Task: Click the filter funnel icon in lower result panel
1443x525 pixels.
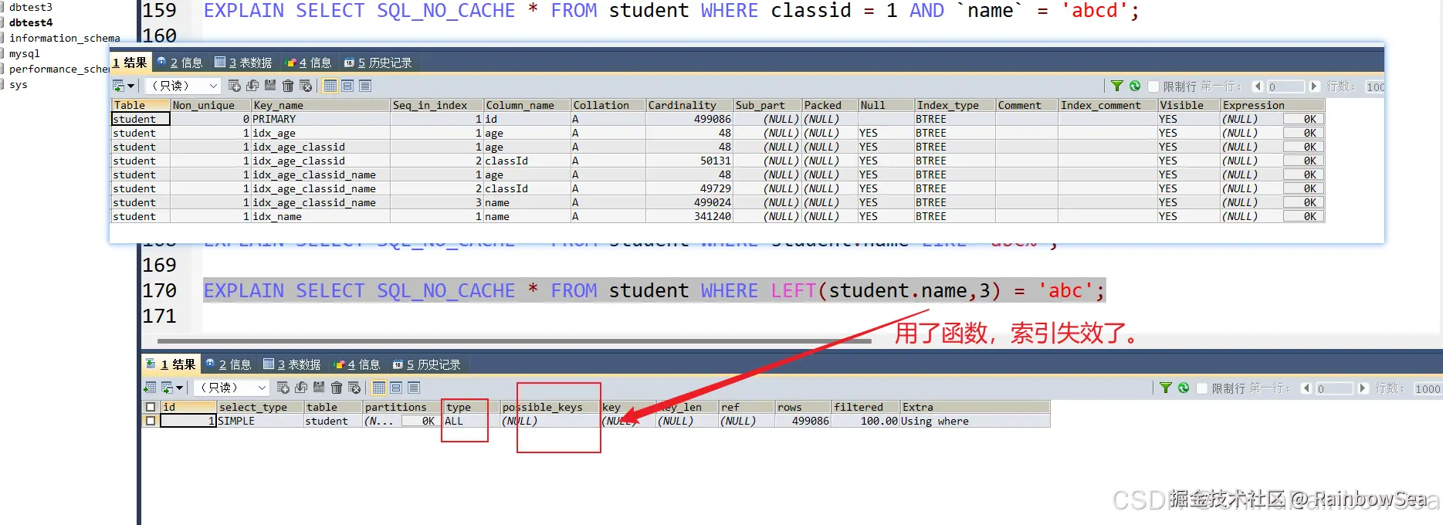Action: [1165, 388]
